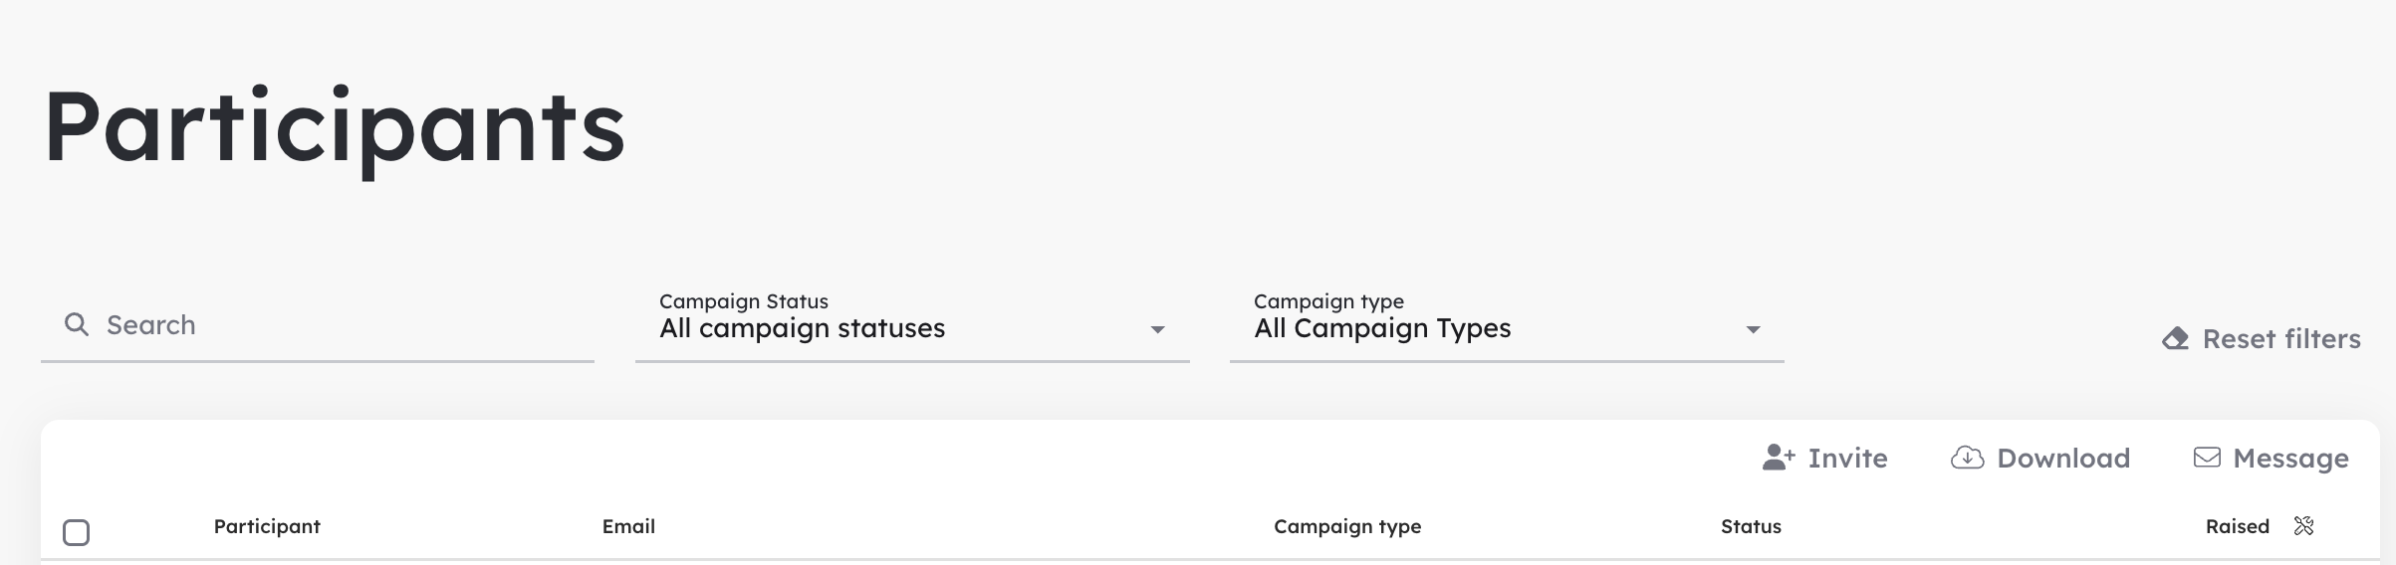Click the eraser icon beside Reset filters
Screen dimensions: 2396x565
coord(2176,339)
